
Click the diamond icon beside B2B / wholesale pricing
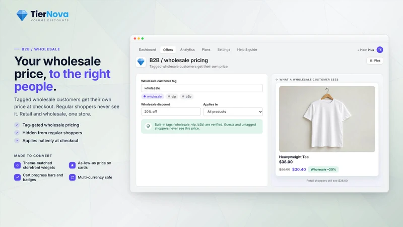tap(141, 62)
